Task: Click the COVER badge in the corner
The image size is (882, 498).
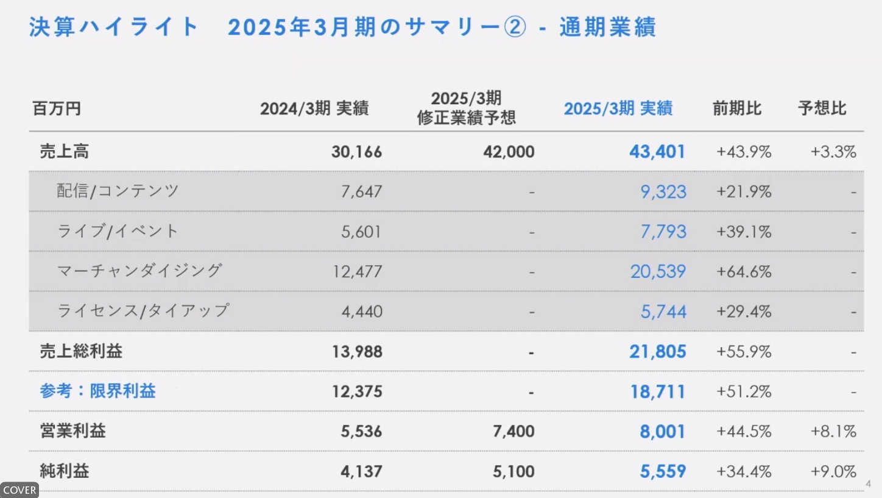Action: click(19, 490)
